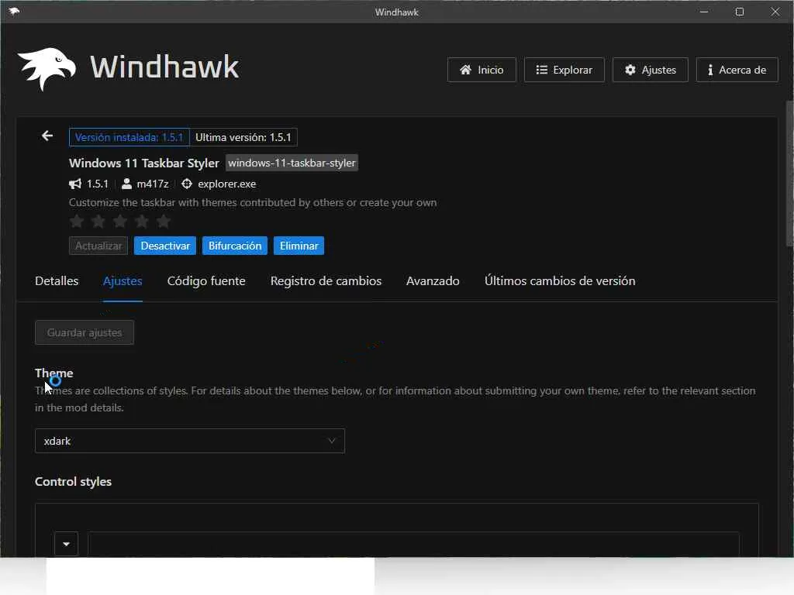
Task: Open Últimos cambios de versión tab
Action: (x=560, y=280)
